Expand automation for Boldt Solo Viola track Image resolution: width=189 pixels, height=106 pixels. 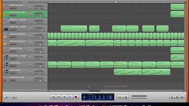tap(46, 9)
